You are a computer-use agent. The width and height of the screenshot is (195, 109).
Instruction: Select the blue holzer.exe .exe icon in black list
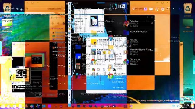[78, 47]
